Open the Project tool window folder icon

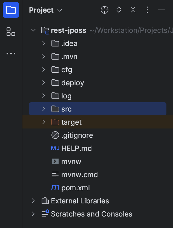[x=11, y=10]
